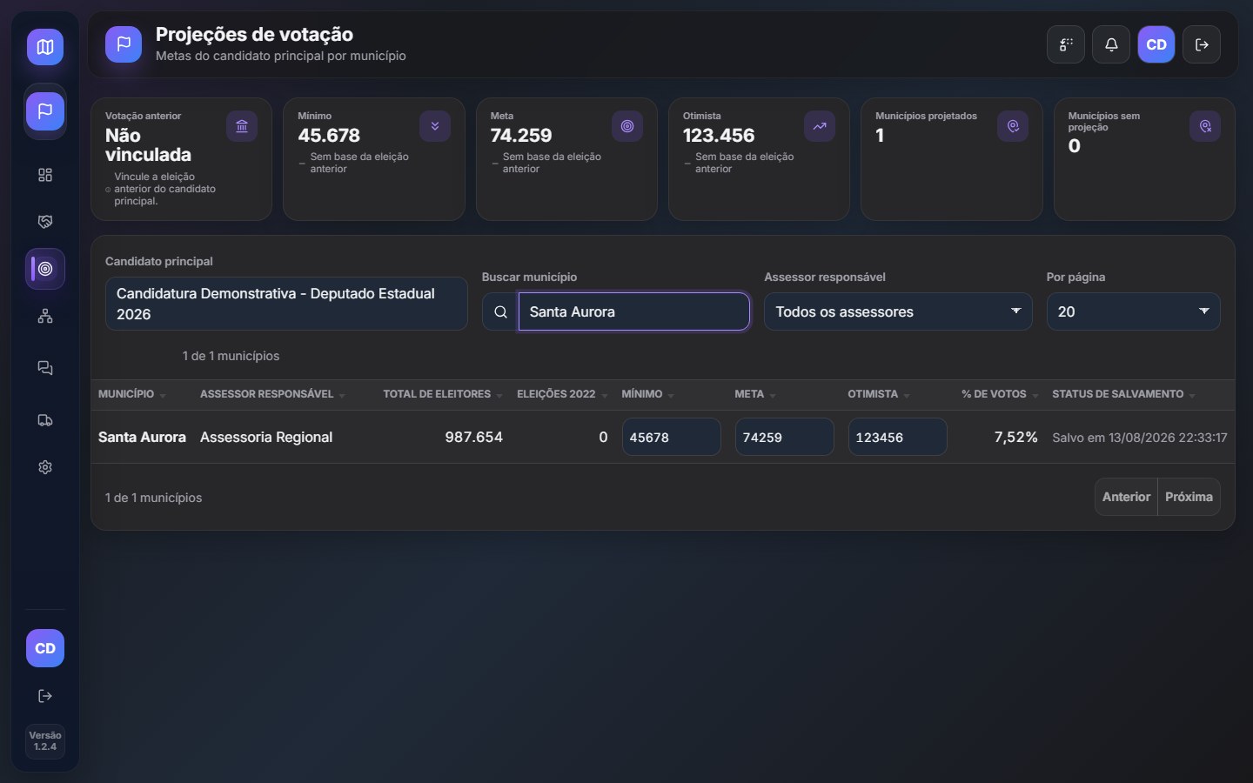Click the pin icon on the Municípios projetados card
This screenshot has width=1253, height=783.
[1013, 126]
